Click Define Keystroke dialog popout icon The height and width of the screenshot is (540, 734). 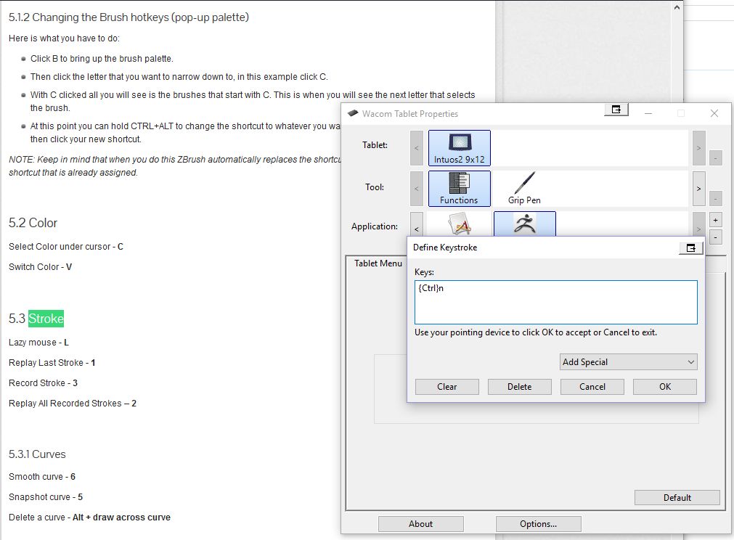point(691,248)
